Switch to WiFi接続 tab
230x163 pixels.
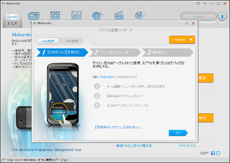[72, 41]
